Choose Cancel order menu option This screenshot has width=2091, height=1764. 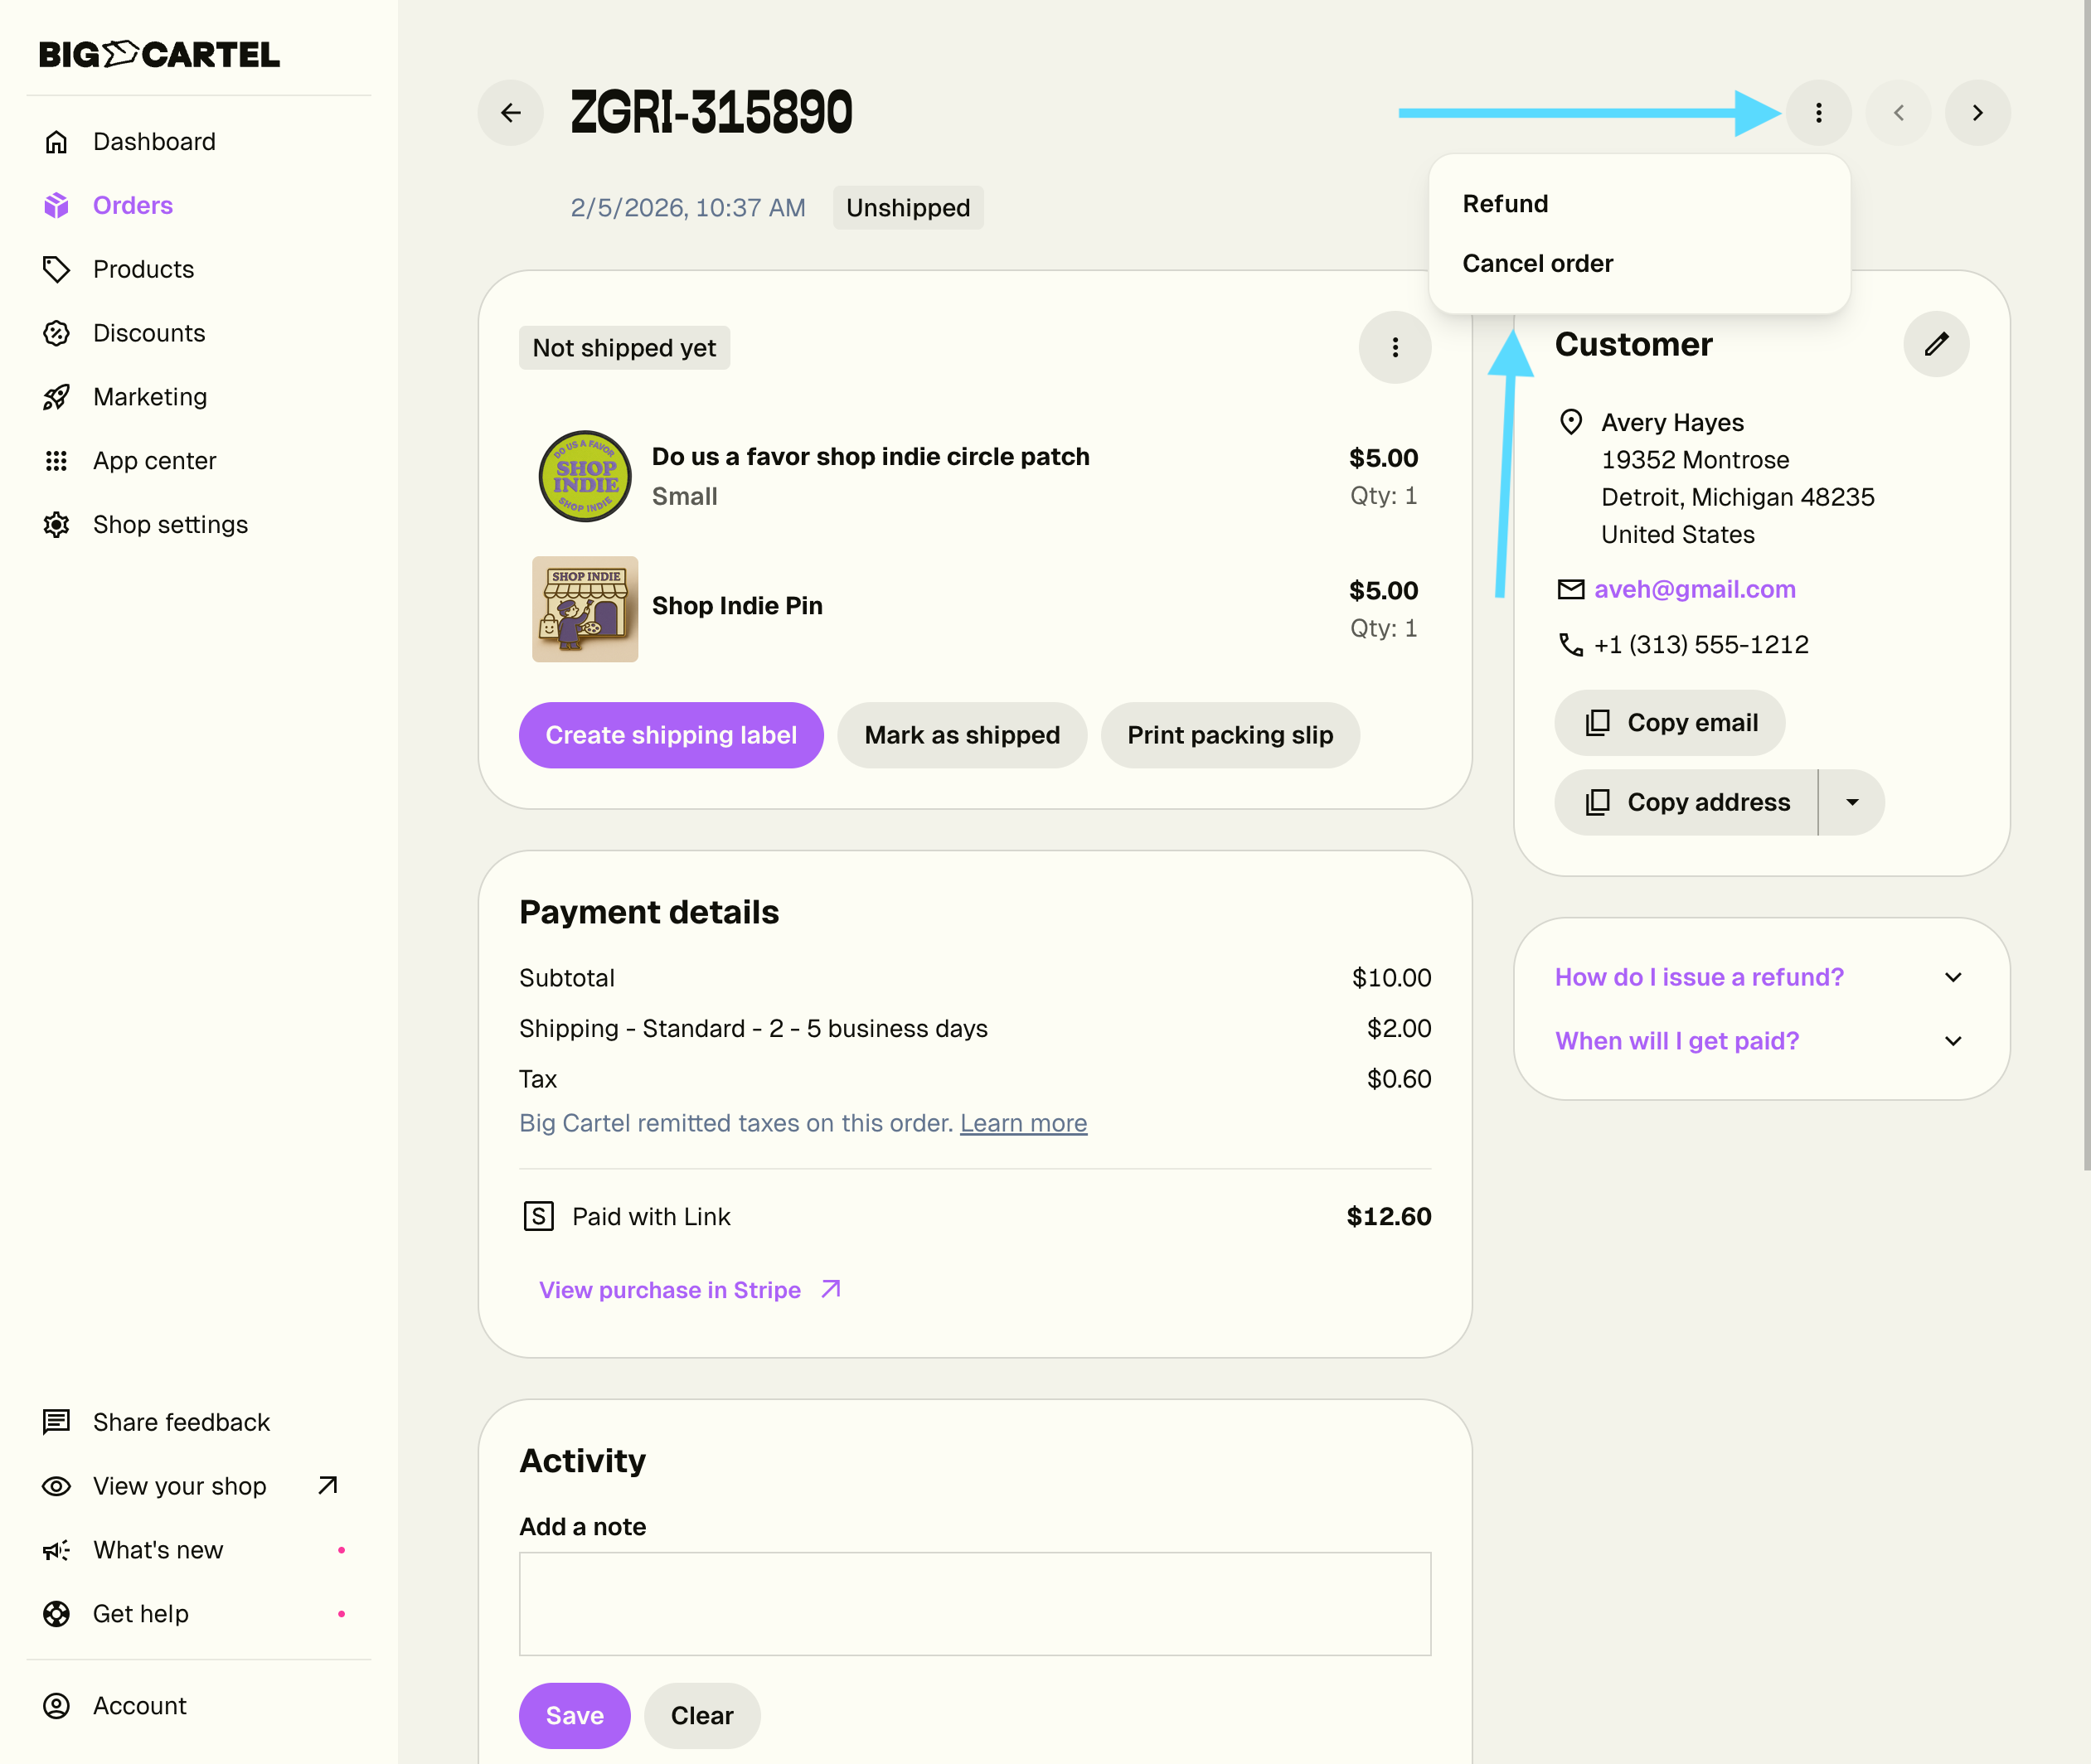(x=1537, y=263)
